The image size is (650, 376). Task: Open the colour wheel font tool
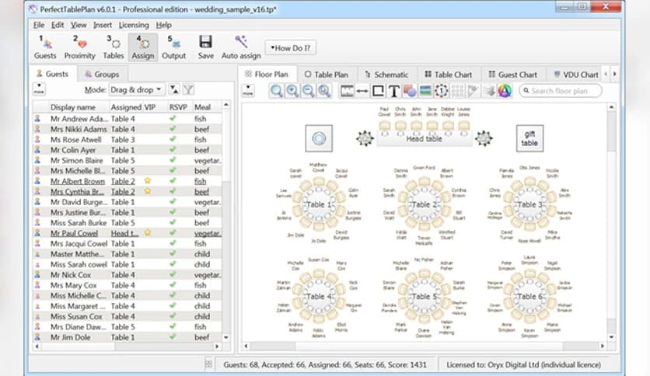coord(505,91)
